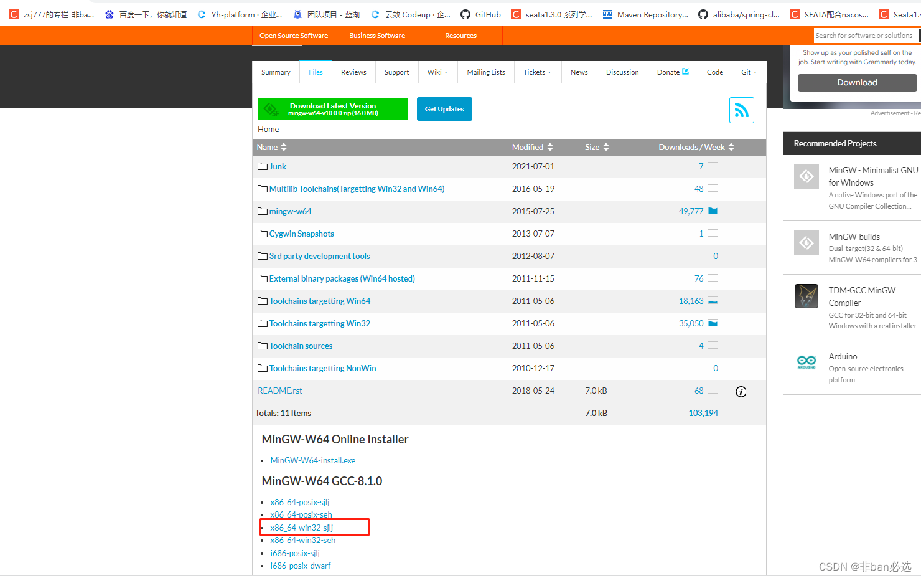Open the x86_64-win32-sjlj link
The width and height of the screenshot is (921, 578).
302,528
